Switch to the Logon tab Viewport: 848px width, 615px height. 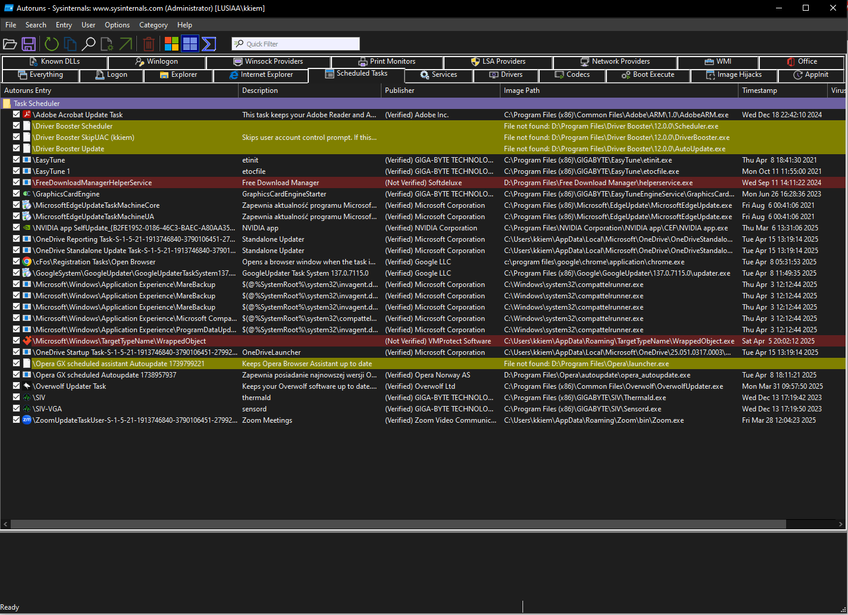click(111, 75)
